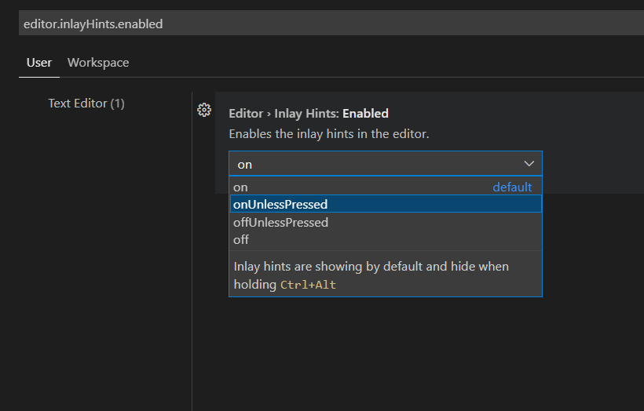Click the Ctrl+Alt keybinding text
Screen dimensions: 644x411
308,285
